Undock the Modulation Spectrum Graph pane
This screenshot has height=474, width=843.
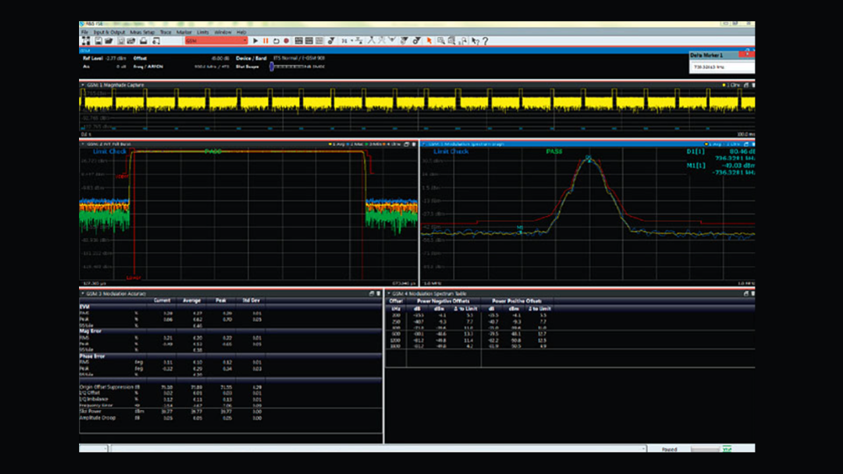click(x=747, y=143)
